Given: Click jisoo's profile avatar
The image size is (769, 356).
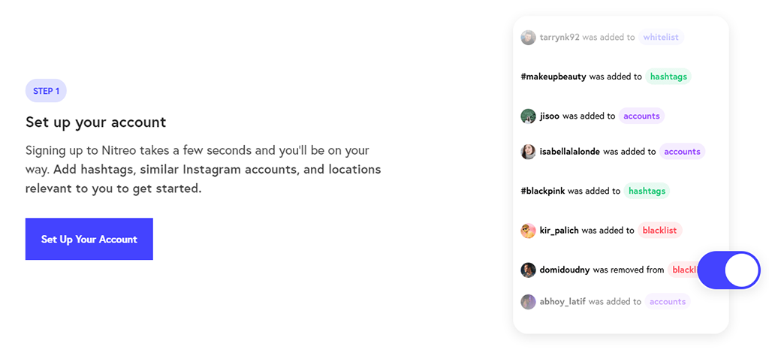Looking at the screenshot, I should (528, 116).
